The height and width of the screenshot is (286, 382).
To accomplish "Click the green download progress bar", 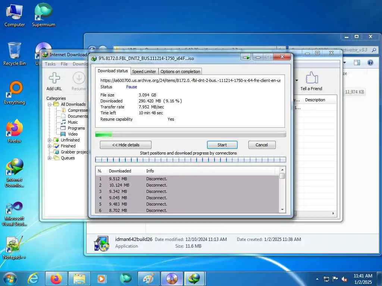I will coord(191,134).
